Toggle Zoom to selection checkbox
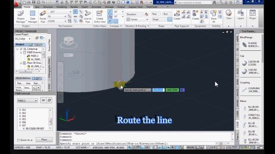The width and height of the screenshot is (275, 154). point(18,140)
